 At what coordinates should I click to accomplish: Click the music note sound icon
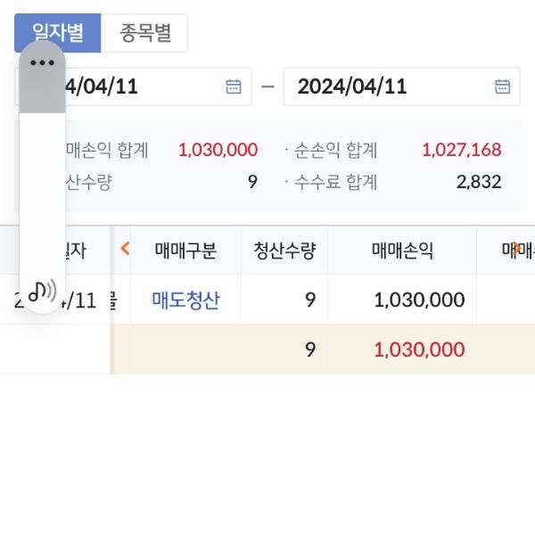[x=41, y=291]
